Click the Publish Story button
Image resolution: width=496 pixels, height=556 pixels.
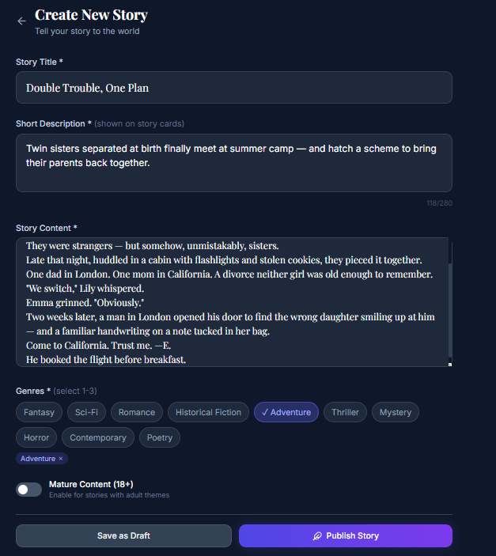[x=346, y=535]
